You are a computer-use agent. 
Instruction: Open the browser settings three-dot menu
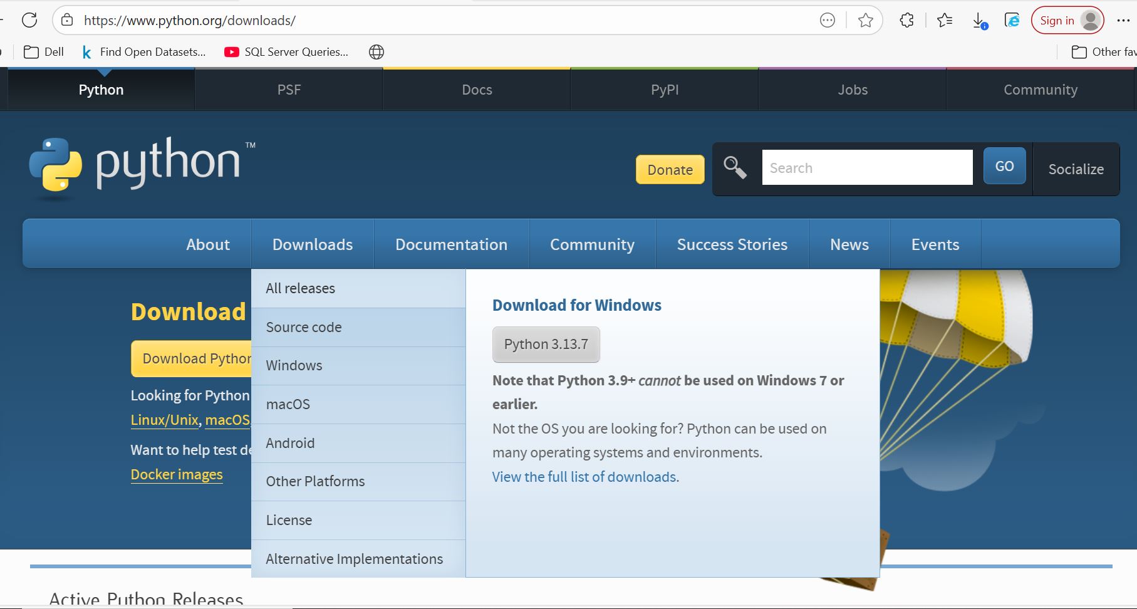click(1123, 21)
